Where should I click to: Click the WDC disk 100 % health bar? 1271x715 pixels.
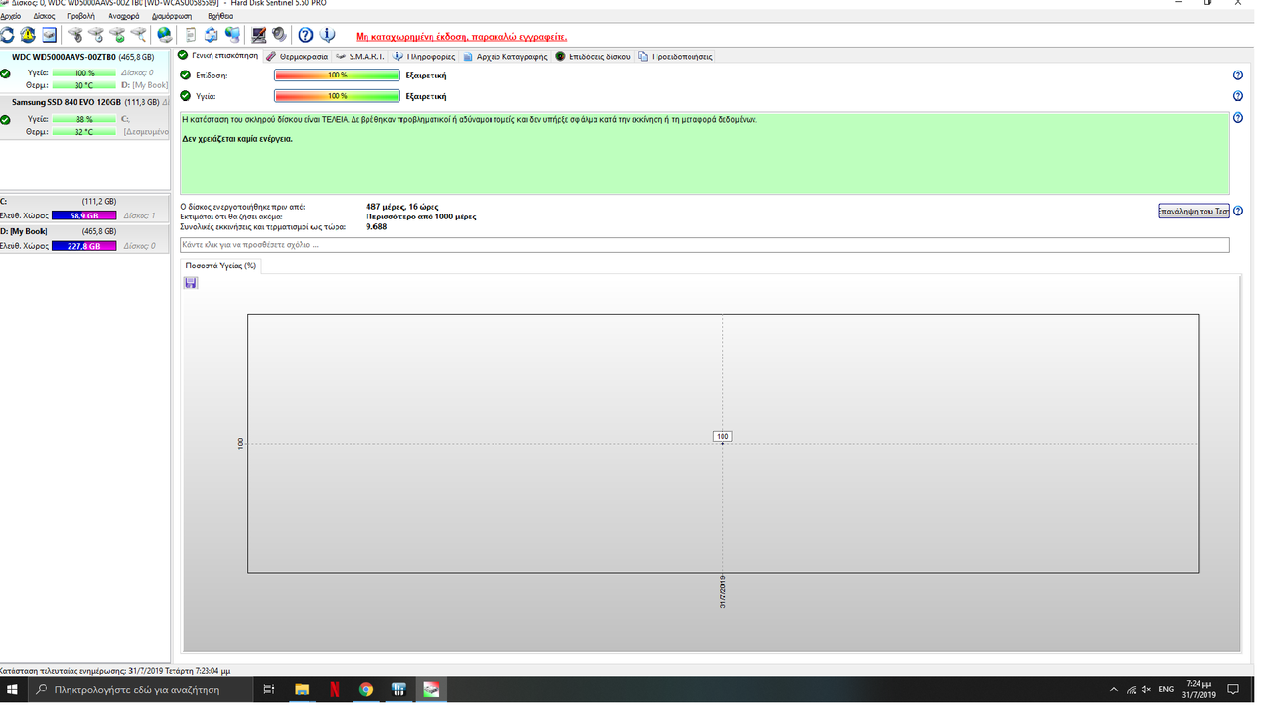pos(84,72)
